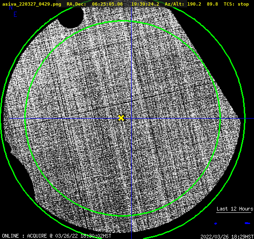Click the yellow X telescope pointing marker
254x239 pixels.
coord(121,118)
